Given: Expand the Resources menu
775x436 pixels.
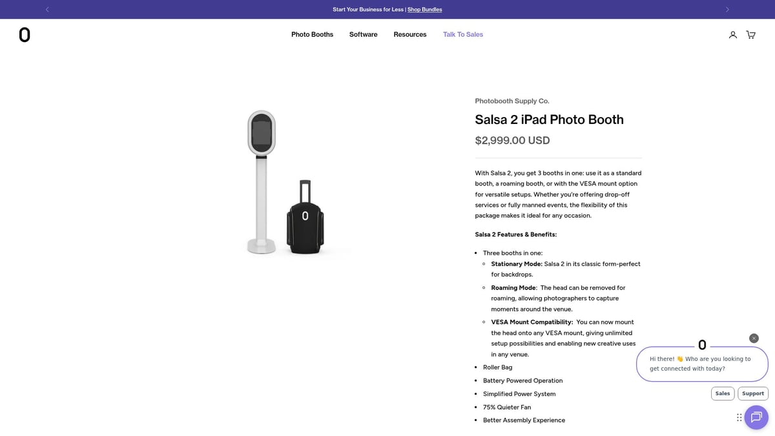Looking at the screenshot, I should (x=409, y=34).
